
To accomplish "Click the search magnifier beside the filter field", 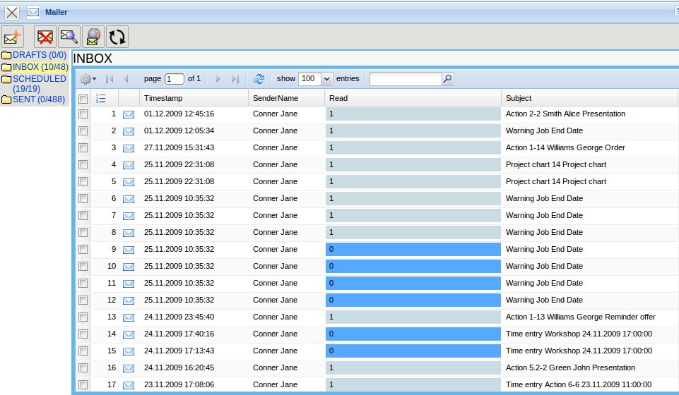I will point(447,79).
